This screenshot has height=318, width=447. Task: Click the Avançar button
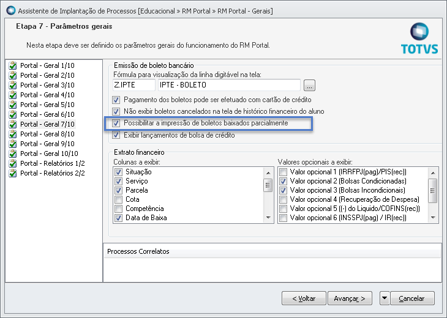coord(350,298)
